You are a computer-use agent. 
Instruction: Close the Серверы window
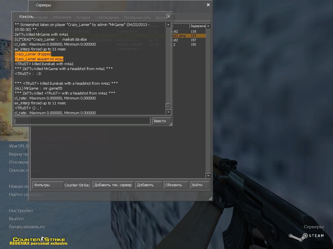coord(208,5)
